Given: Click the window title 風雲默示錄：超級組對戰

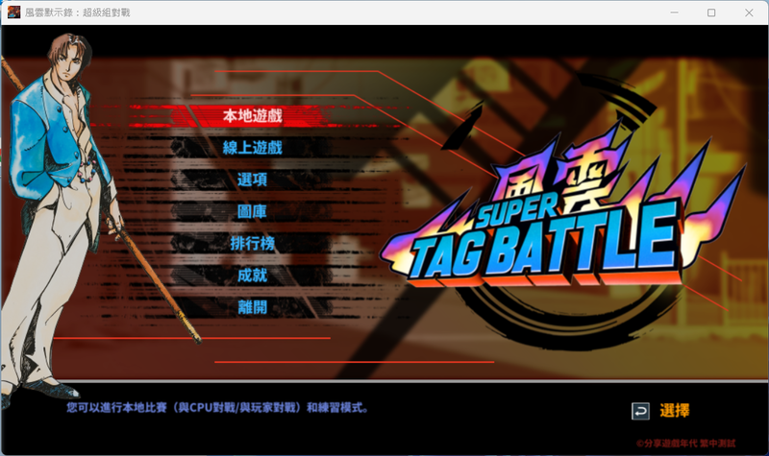Looking at the screenshot, I should point(78,12).
